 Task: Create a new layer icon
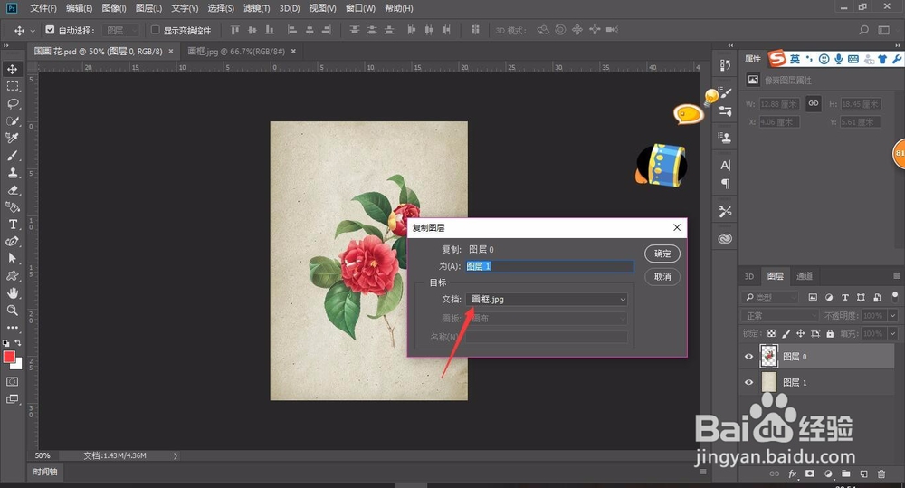[x=864, y=474]
